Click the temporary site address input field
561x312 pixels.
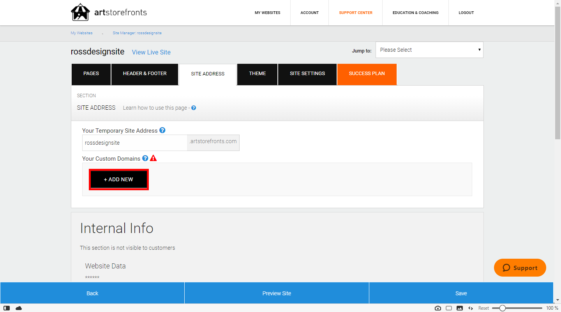coord(135,143)
